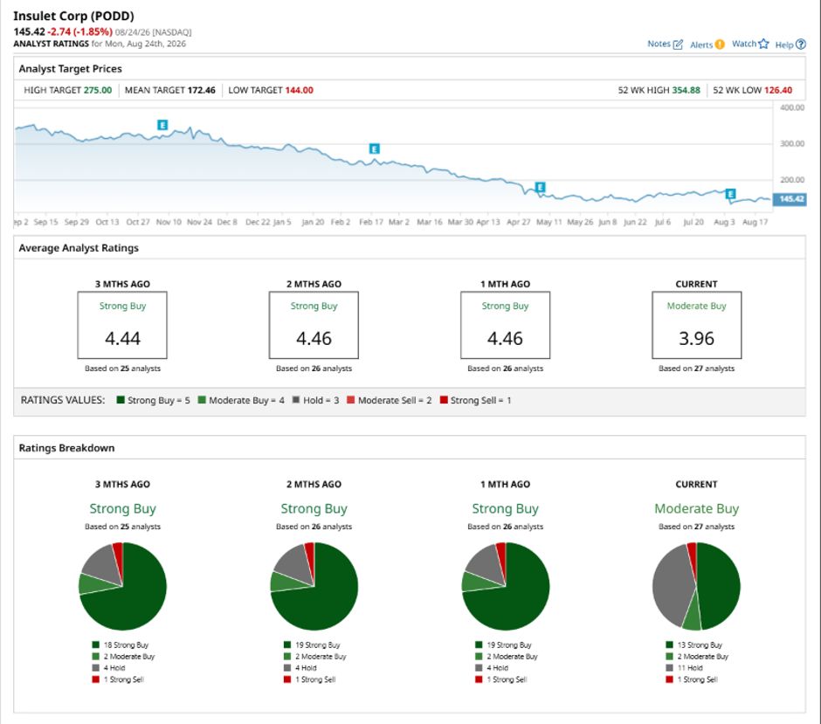Screen dimensions: 821x724
Task: Click the Average Analyst Ratings heading
Action: click(x=79, y=248)
